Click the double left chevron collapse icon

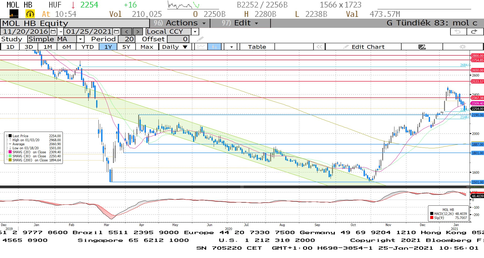(x=319, y=47)
